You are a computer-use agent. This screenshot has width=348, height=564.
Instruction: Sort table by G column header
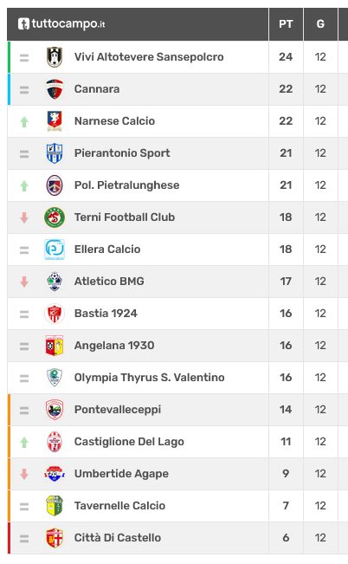(x=320, y=24)
